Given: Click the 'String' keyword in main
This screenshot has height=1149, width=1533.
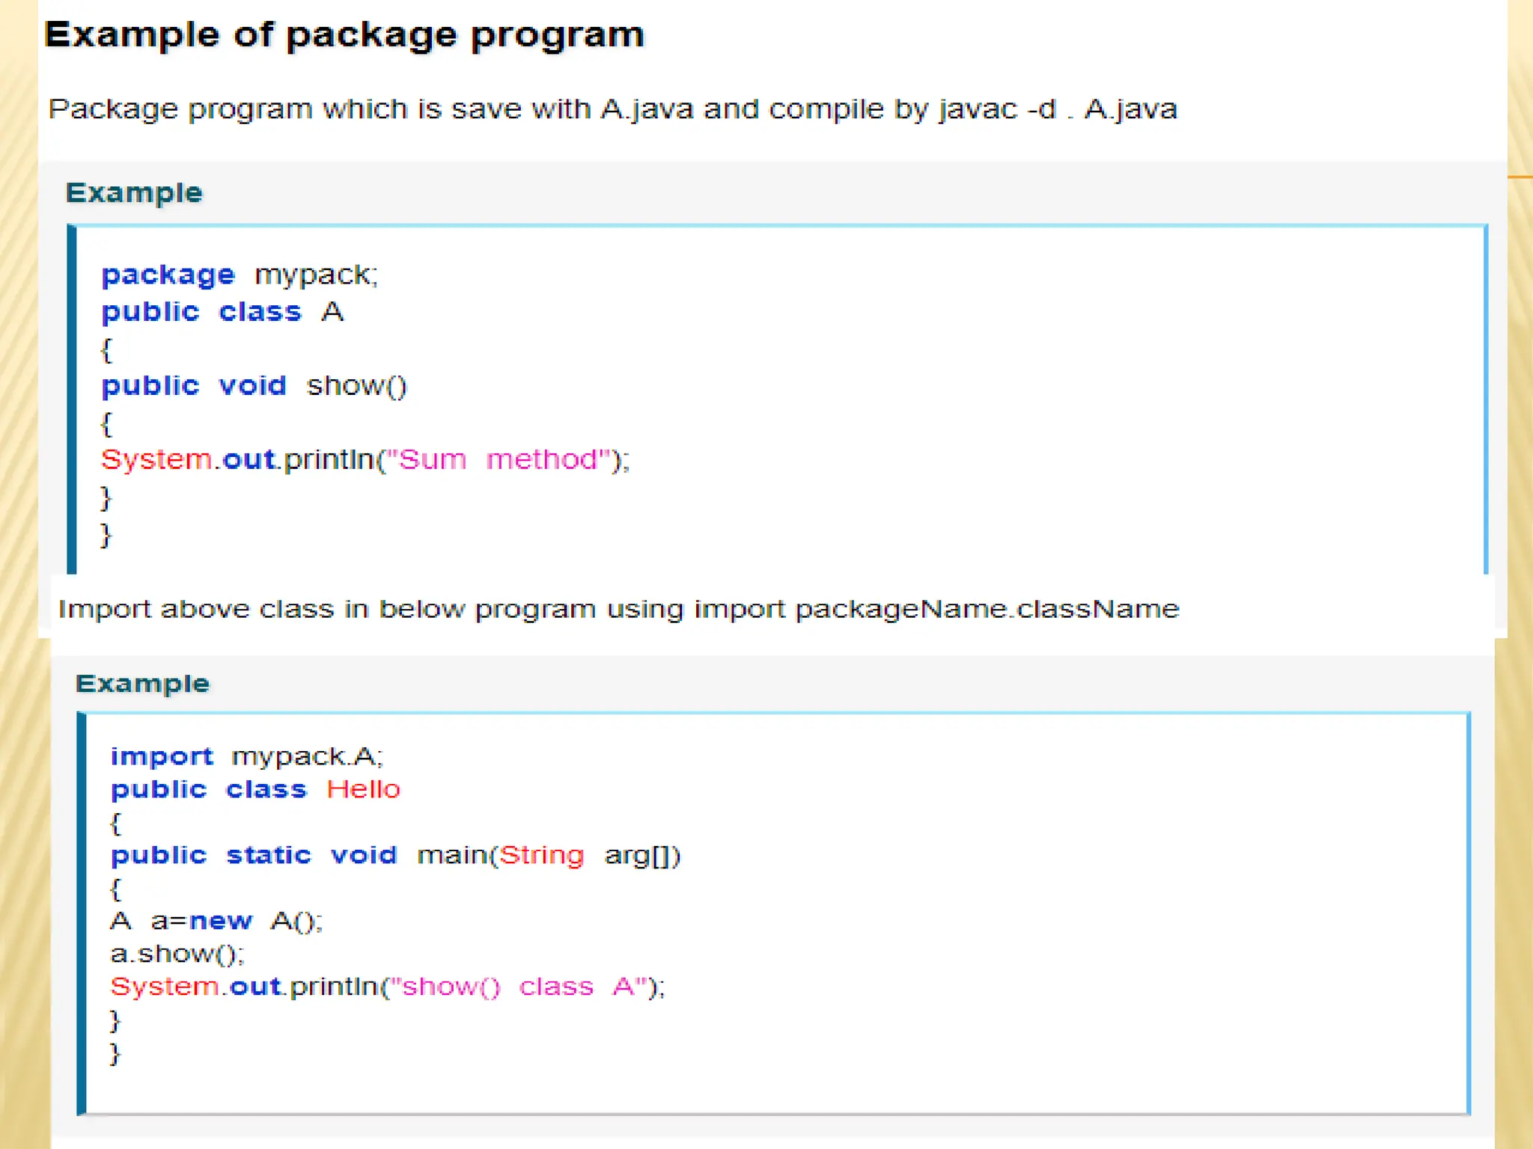Looking at the screenshot, I should tap(541, 855).
